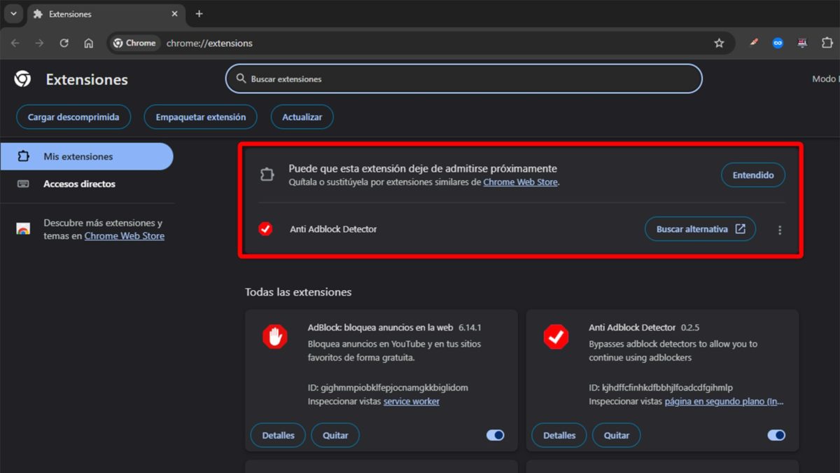Click the keyboard icon by Accesos directos
Image resolution: width=840 pixels, height=473 pixels.
coord(23,184)
